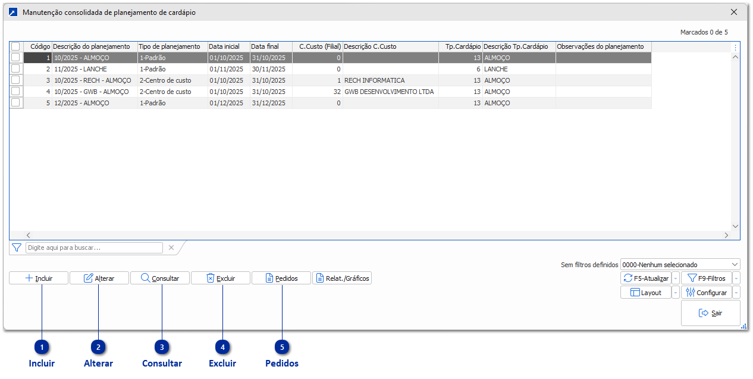Check row 11/2025 - LANCHE checkbox
The width and height of the screenshot is (753, 379).
pos(15,69)
